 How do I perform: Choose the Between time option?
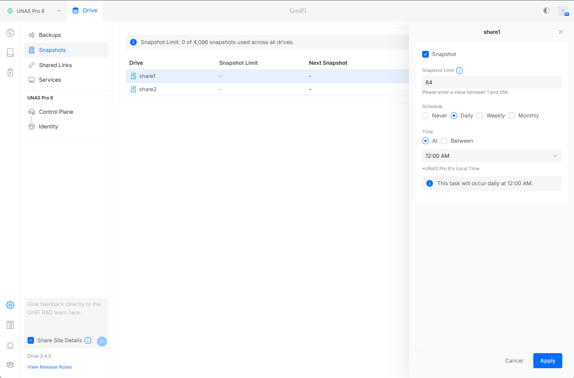point(444,141)
